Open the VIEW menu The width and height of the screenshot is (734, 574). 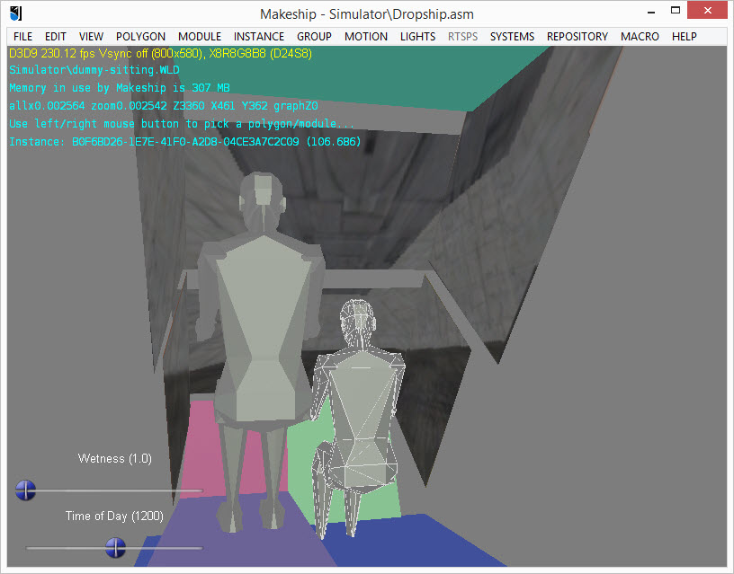pyautogui.click(x=91, y=37)
